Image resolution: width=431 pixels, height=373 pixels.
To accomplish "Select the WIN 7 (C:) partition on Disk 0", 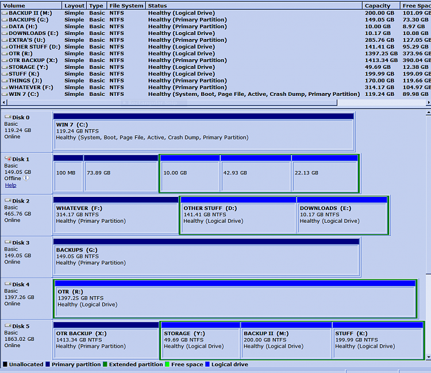I will (x=203, y=133).
